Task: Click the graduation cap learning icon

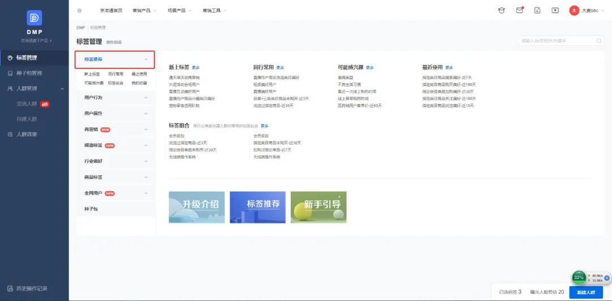Action: click(501, 10)
